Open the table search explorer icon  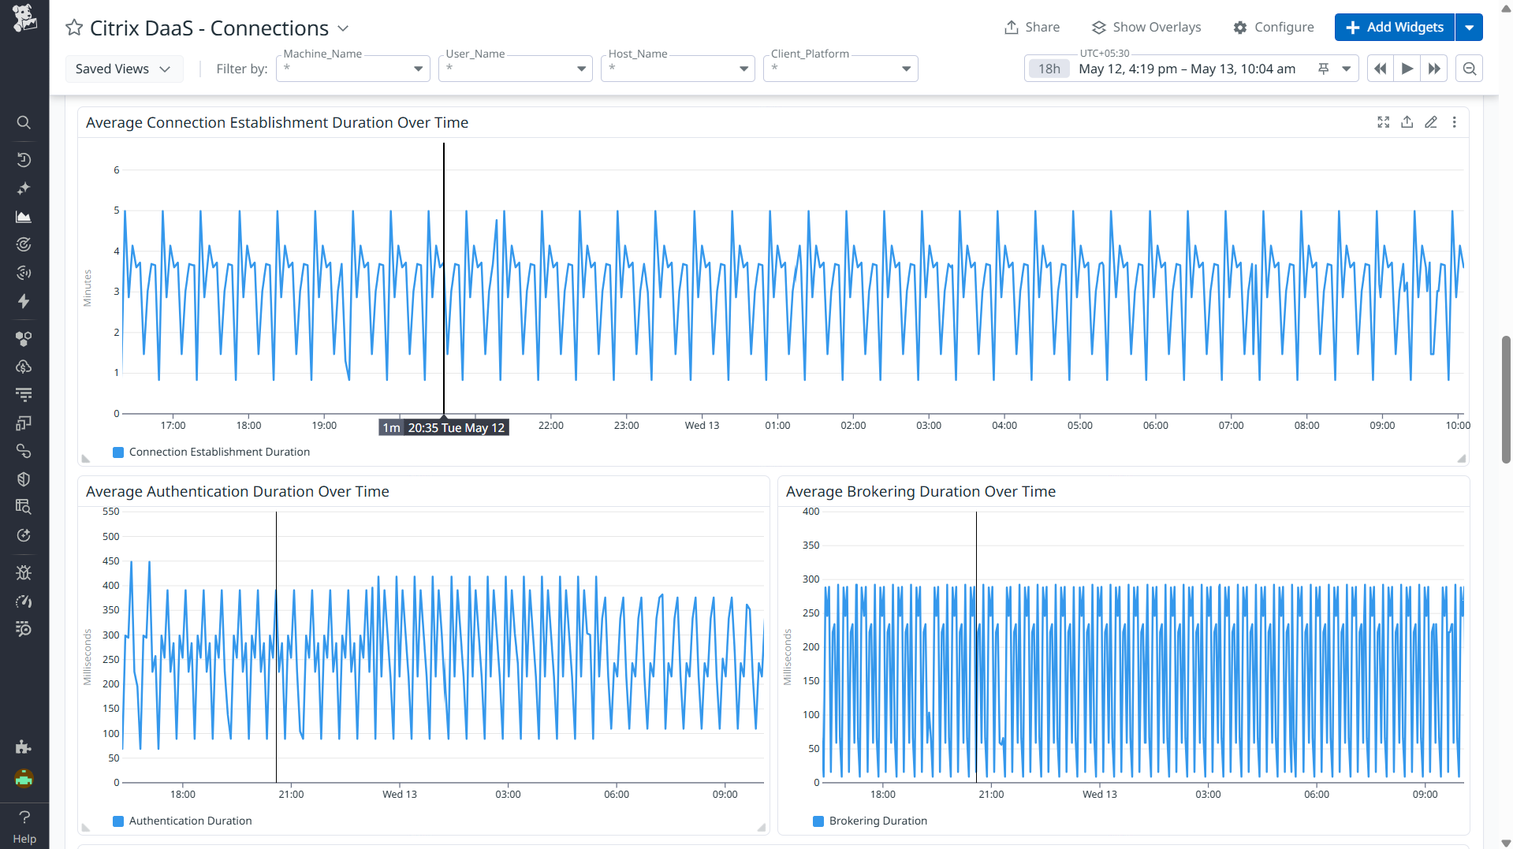pos(24,507)
